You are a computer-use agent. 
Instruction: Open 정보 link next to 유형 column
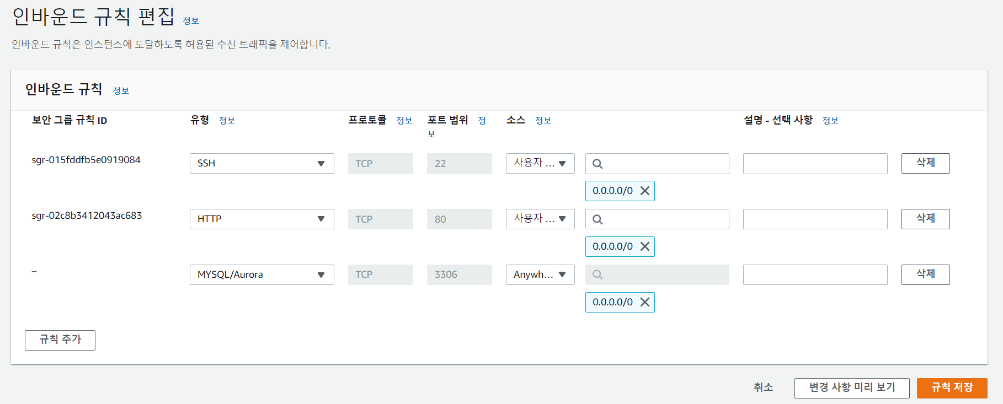tap(227, 121)
